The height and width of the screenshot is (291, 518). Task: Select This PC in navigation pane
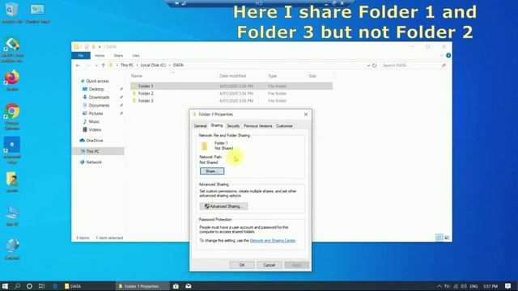coord(98,151)
